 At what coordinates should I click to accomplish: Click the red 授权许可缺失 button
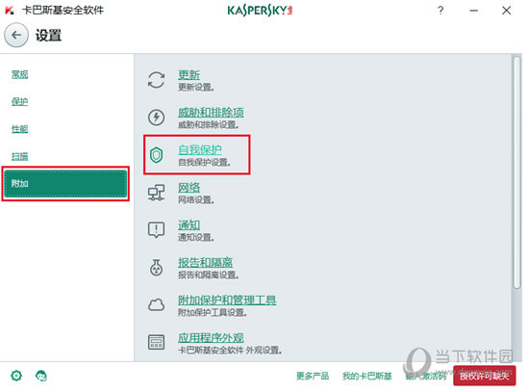click(x=484, y=376)
